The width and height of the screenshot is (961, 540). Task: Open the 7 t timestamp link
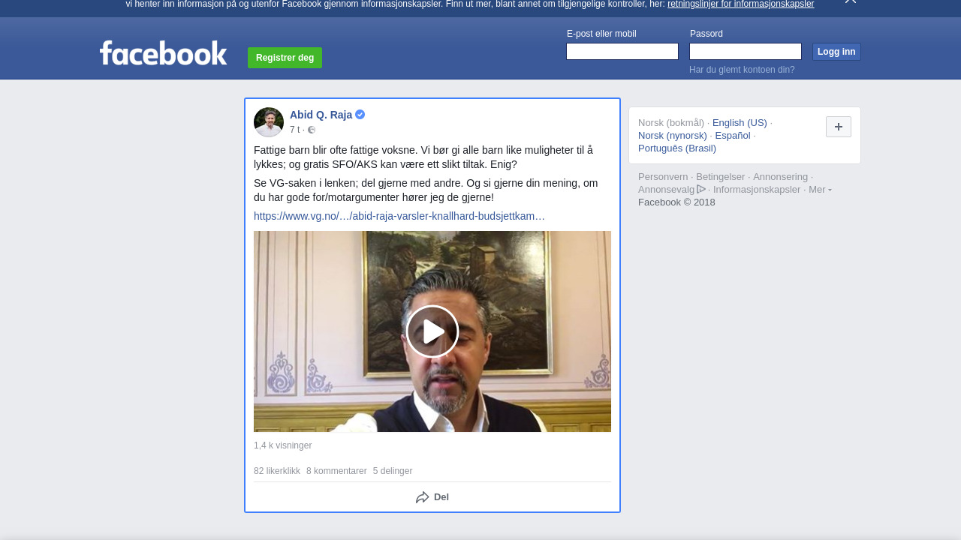294,130
